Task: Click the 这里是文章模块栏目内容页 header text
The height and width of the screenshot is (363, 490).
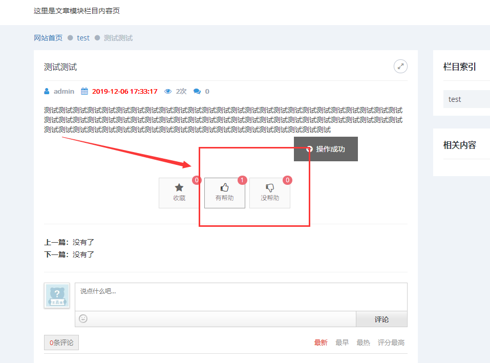Action: 77,11
